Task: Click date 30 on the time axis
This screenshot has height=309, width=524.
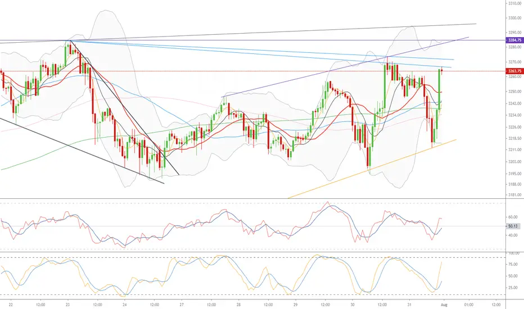Action: (x=352, y=305)
